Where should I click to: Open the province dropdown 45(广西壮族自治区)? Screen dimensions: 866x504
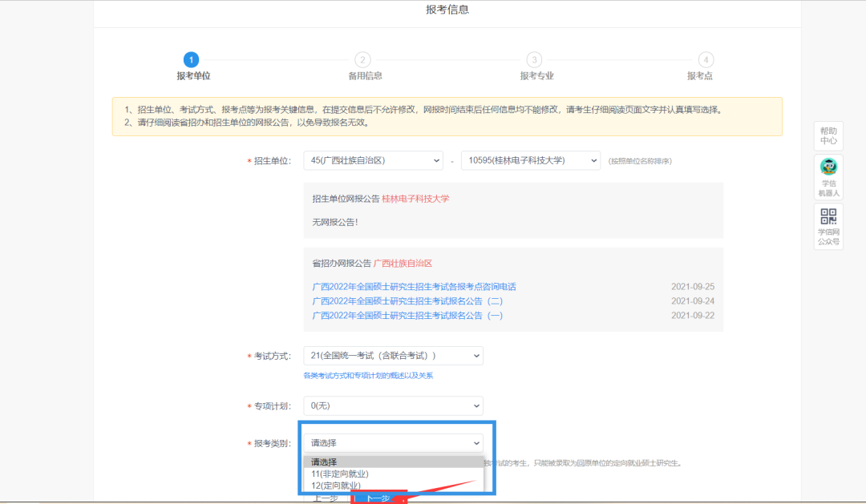374,160
